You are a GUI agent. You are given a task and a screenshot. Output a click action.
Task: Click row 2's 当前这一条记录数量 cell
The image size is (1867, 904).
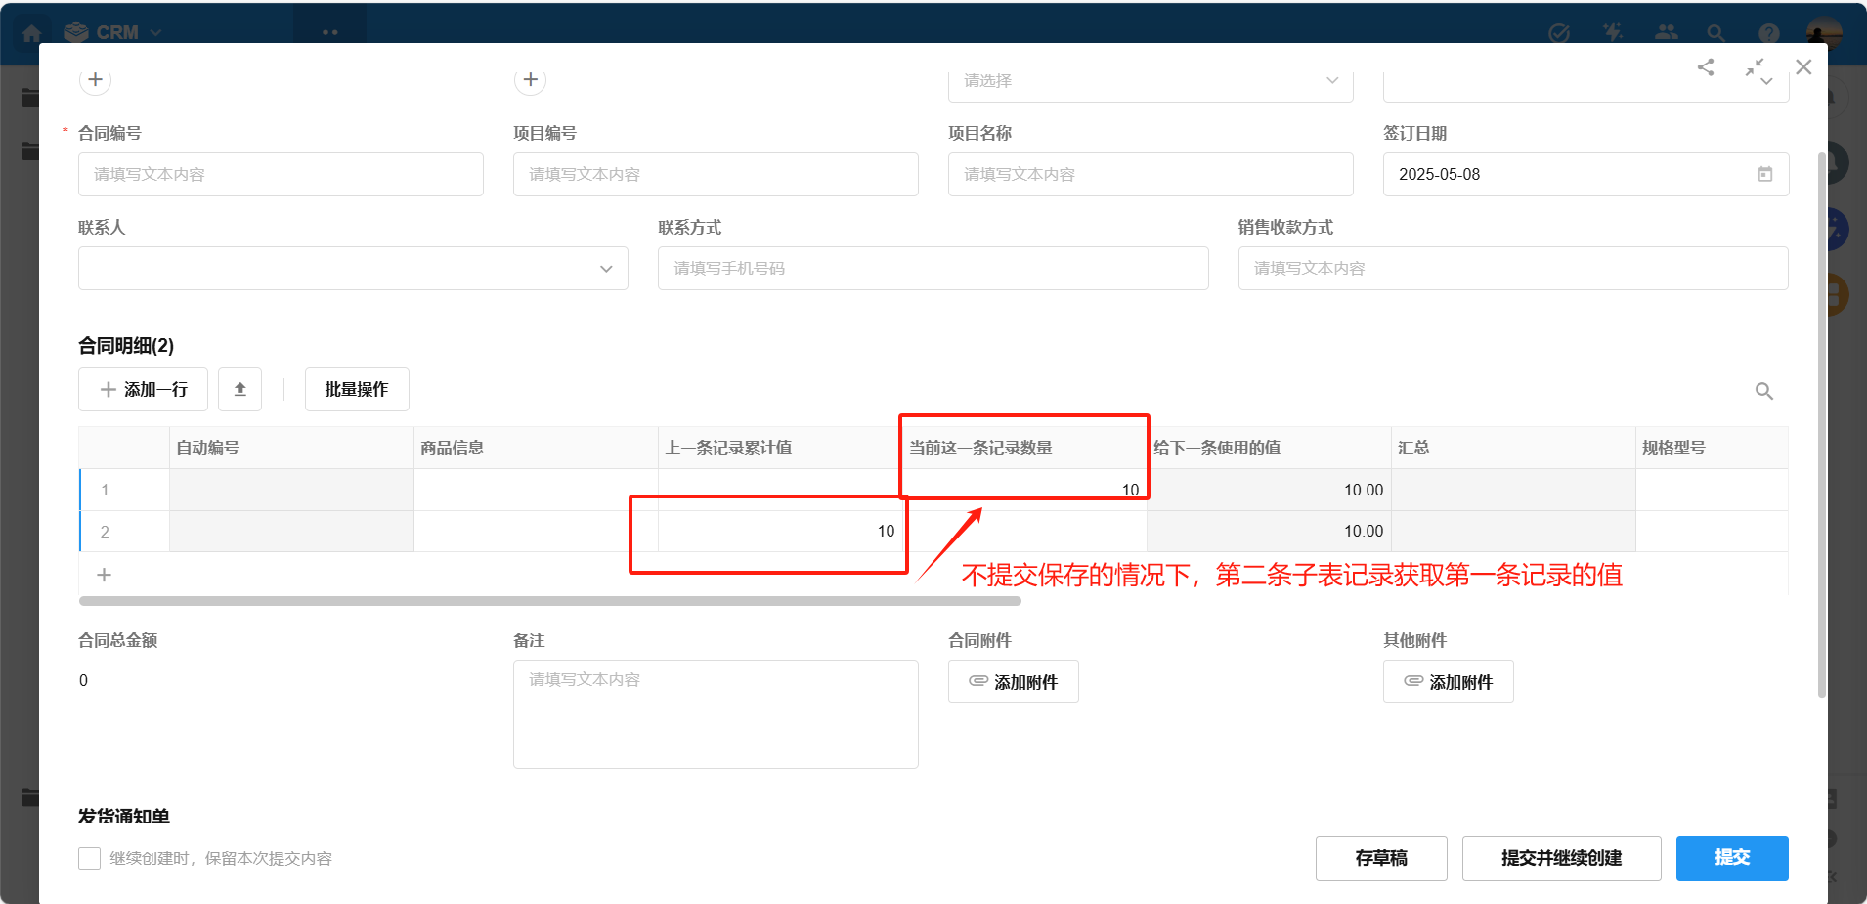(x=1024, y=531)
